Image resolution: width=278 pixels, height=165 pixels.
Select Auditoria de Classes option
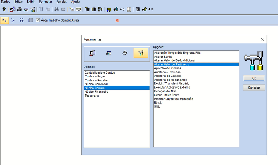coord(196,76)
